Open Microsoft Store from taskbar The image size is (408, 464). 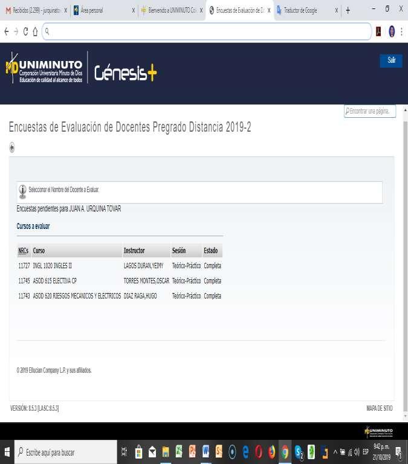138,452
